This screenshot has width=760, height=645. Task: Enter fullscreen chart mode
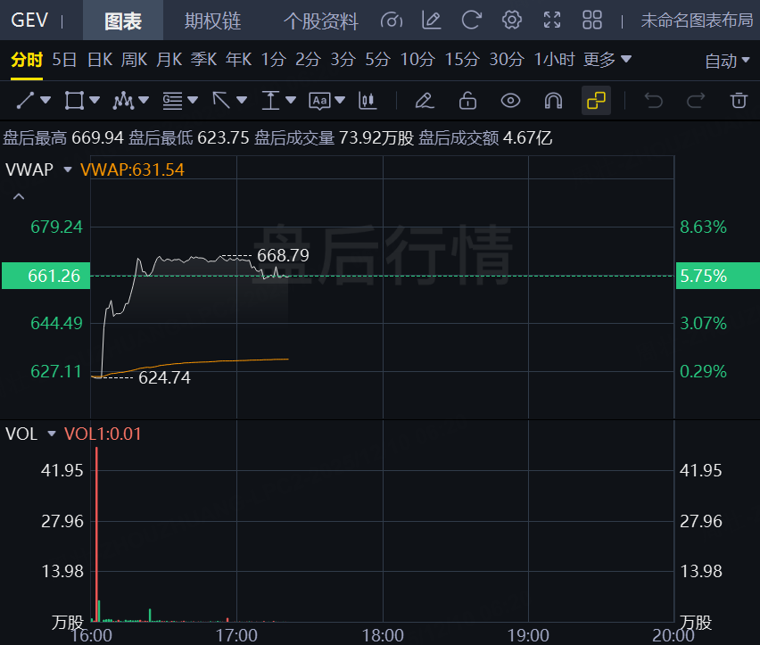tap(552, 20)
